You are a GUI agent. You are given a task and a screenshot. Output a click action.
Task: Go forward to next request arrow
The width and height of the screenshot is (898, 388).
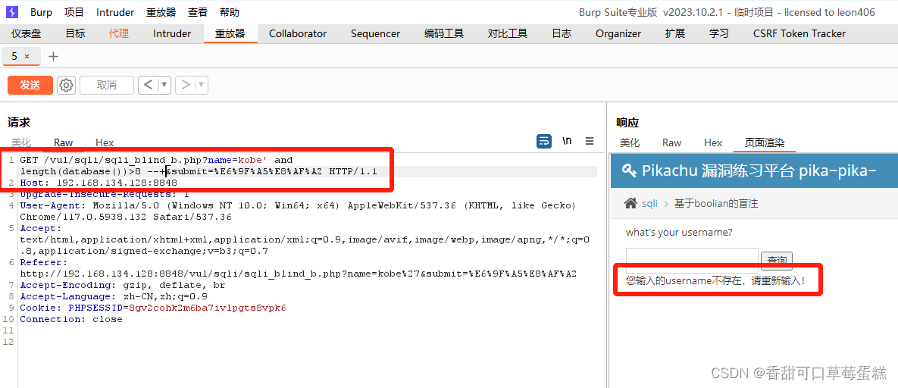coord(185,85)
